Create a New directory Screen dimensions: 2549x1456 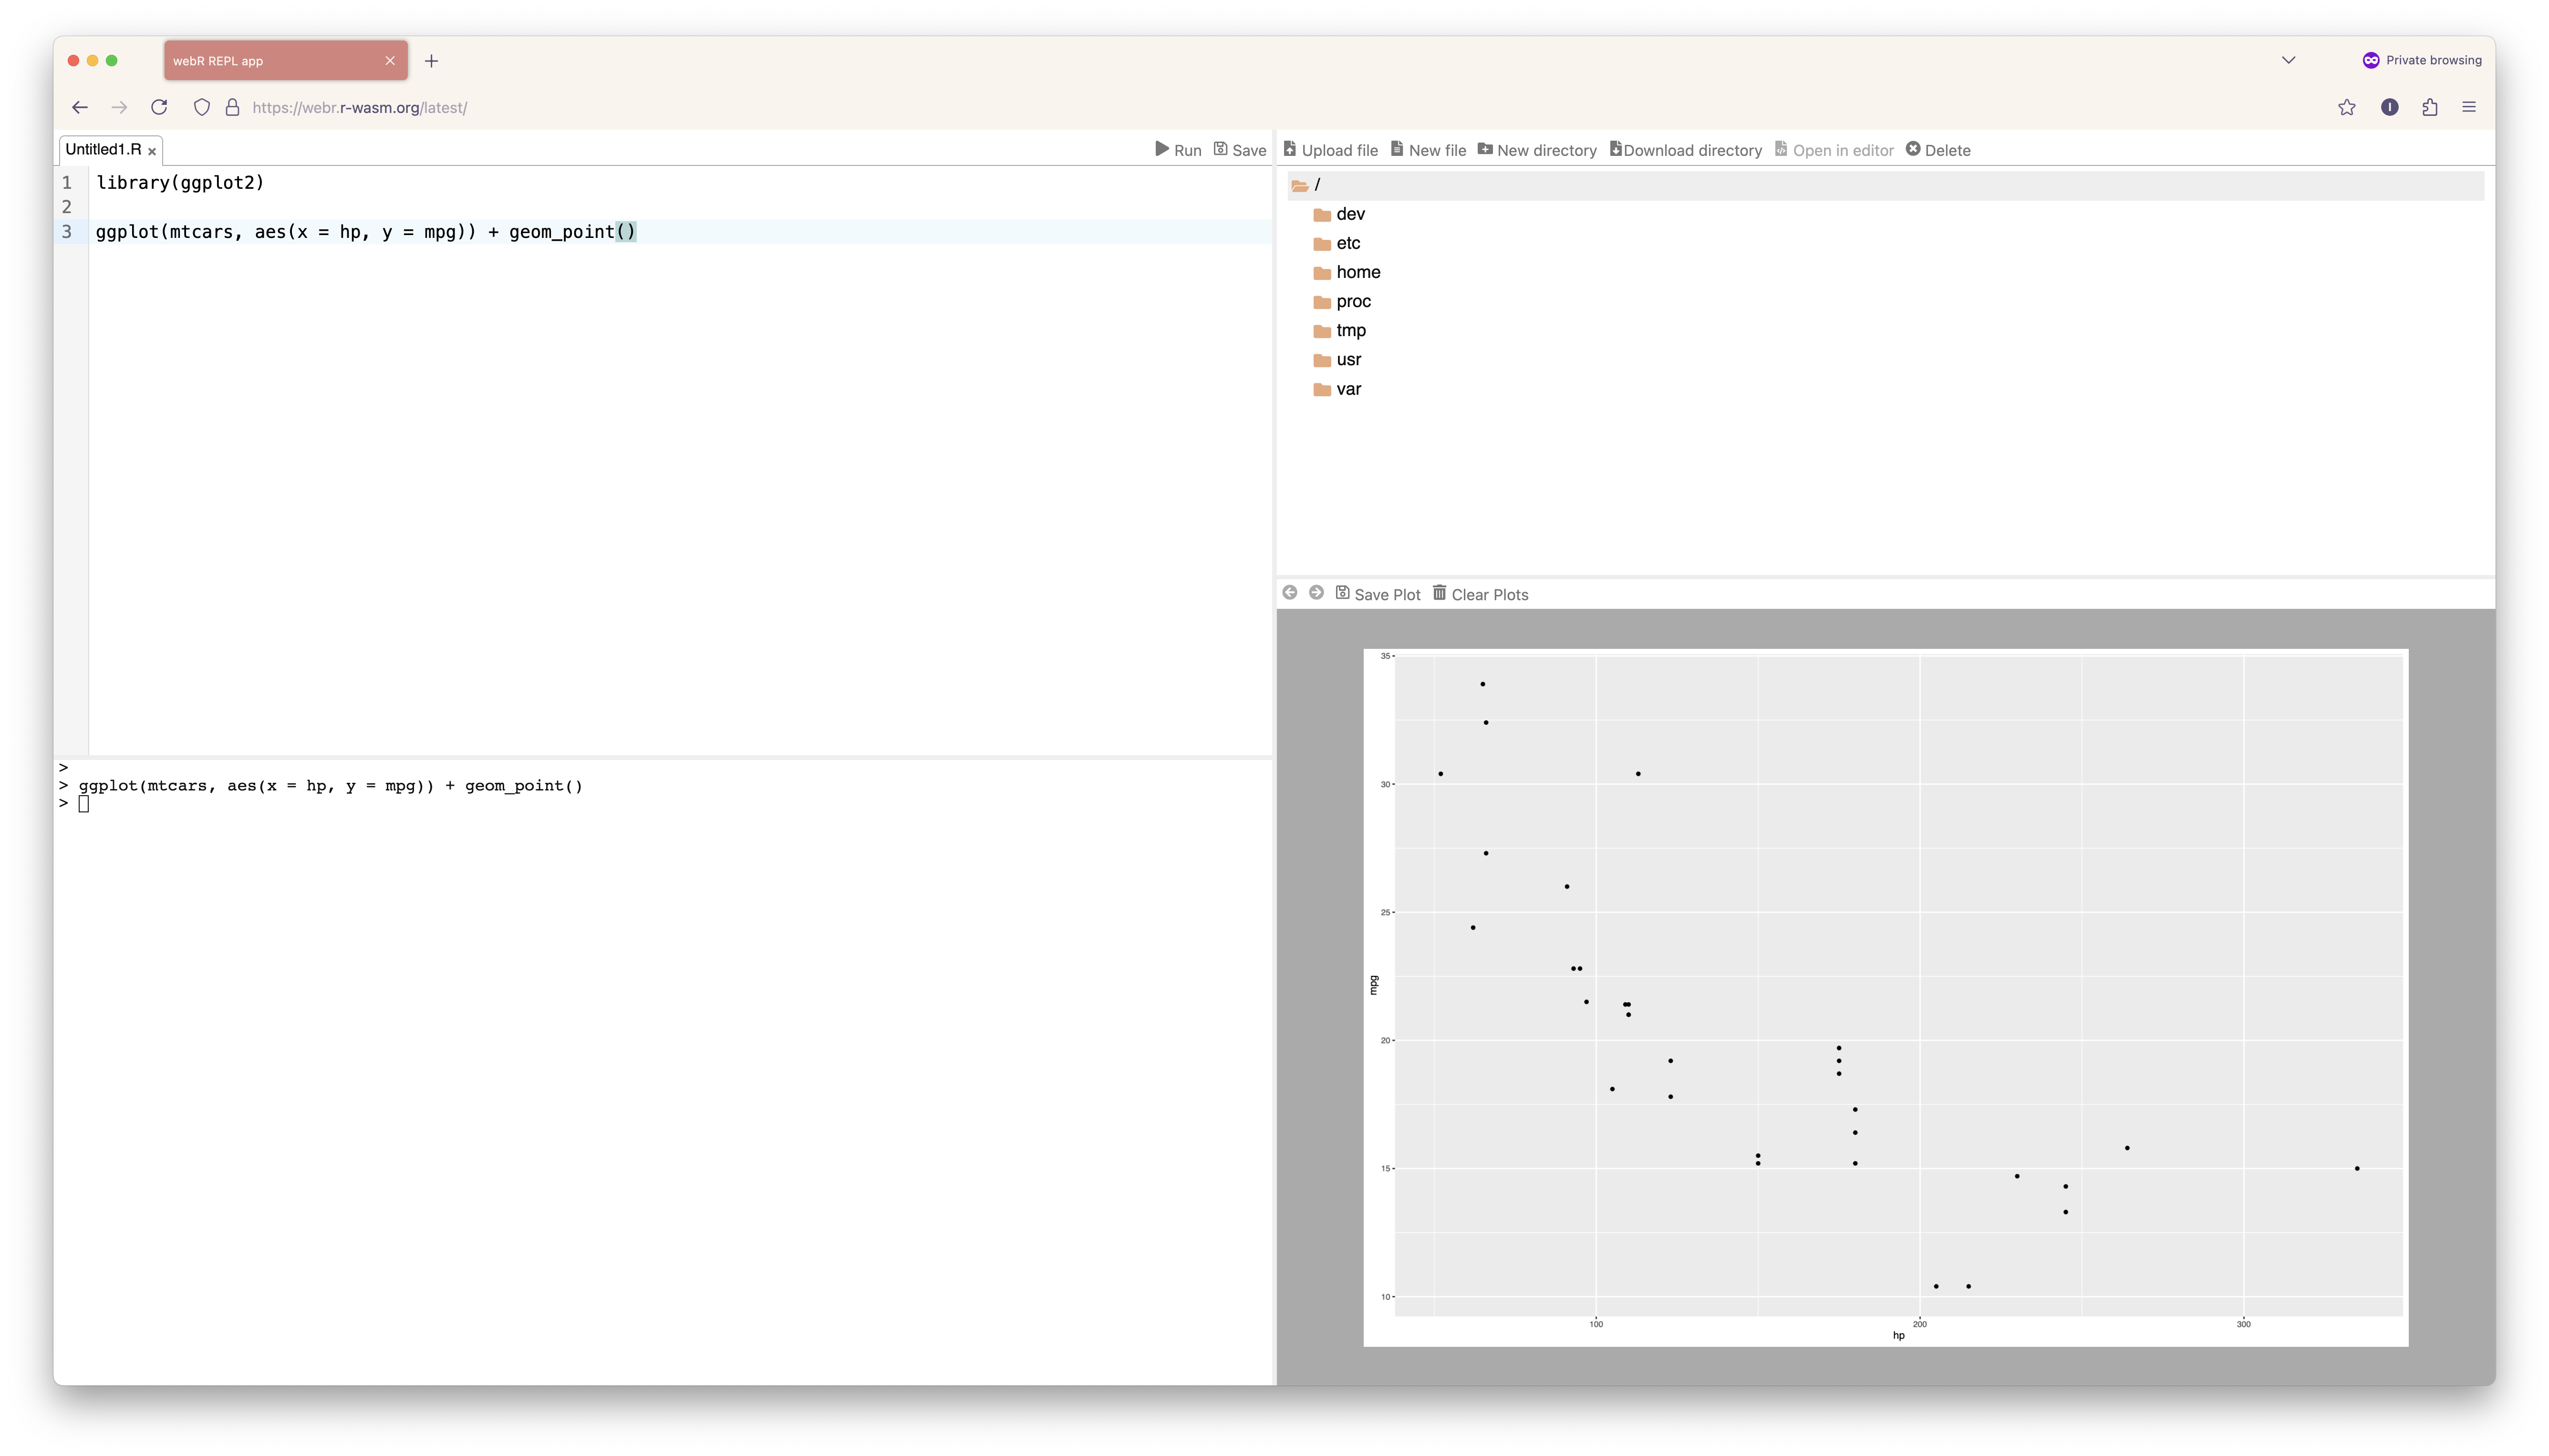pyautogui.click(x=1537, y=150)
